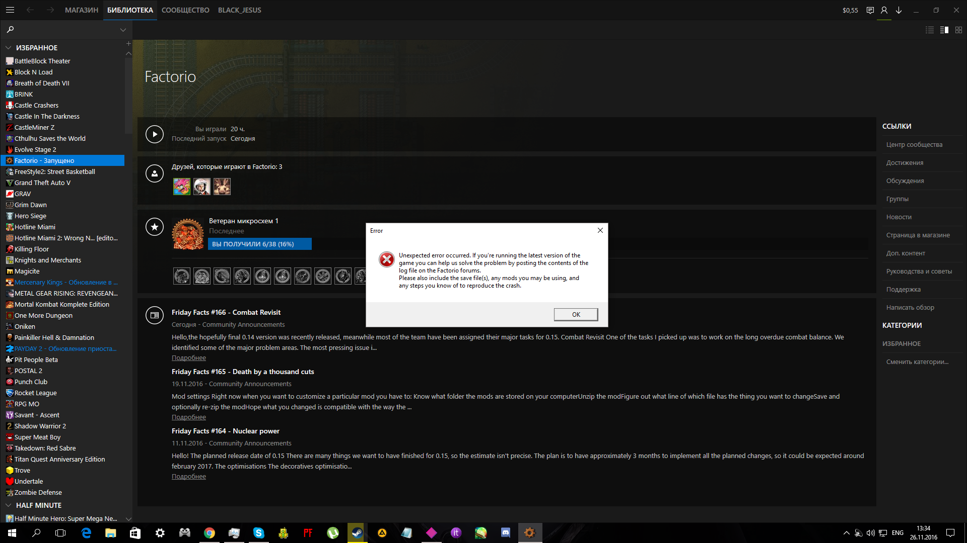
Task: Open the third friend's avatar
Action: click(222, 187)
